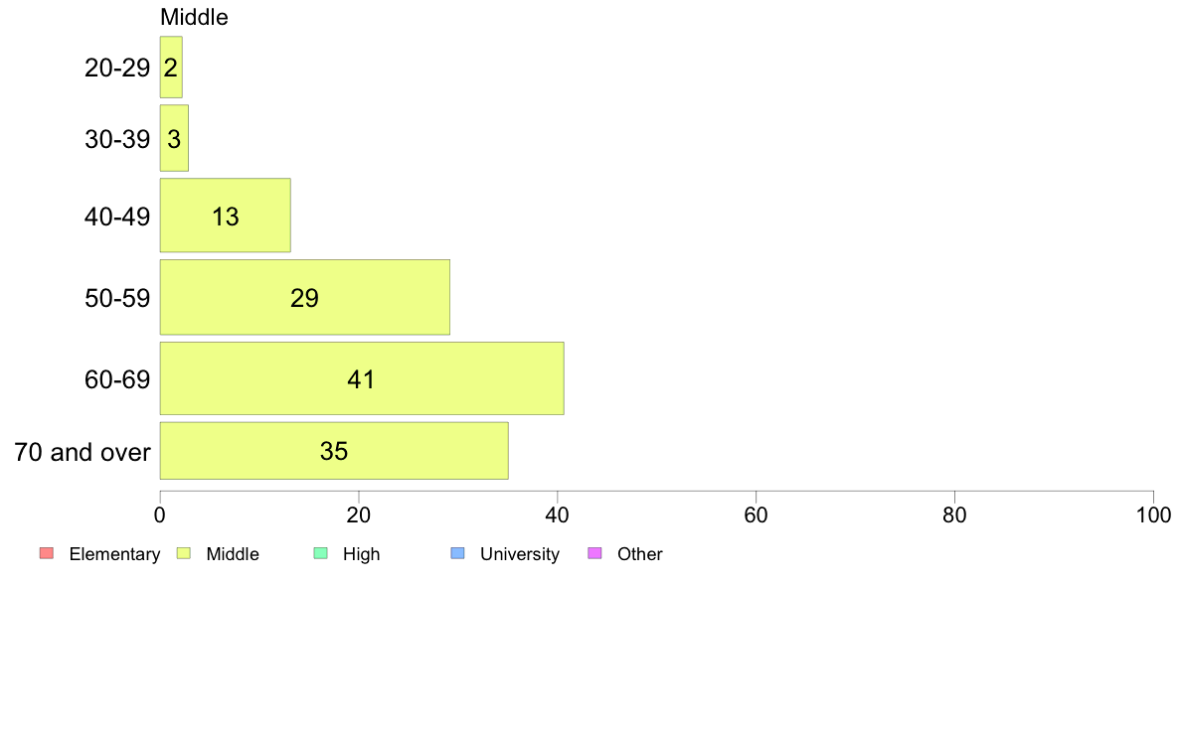This screenshot has height=731, width=1181.
Task: Click the 50-59 bar showing 29
Action: (304, 297)
